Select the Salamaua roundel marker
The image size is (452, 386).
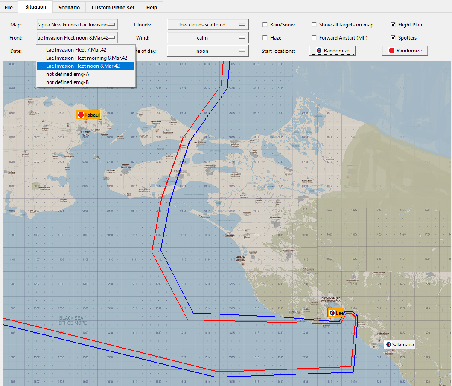pyautogui.click(x=400, y=345)
